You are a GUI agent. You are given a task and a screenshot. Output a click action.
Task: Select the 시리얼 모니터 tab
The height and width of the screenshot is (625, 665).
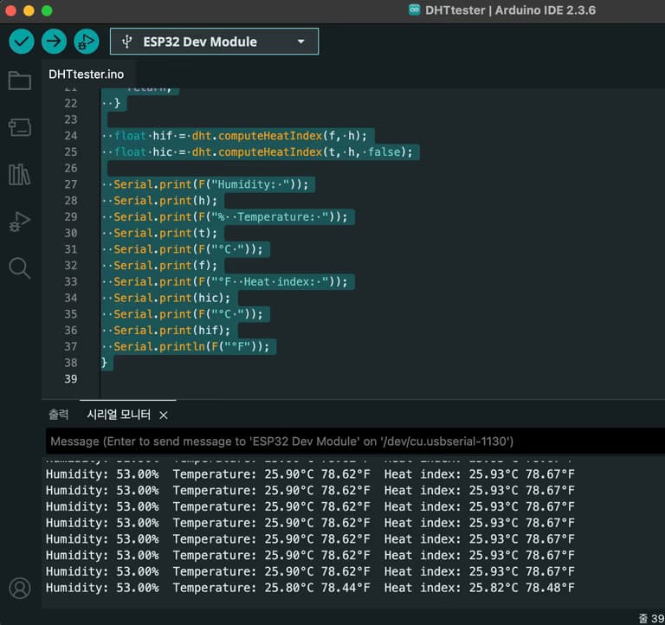(x=119, y=415)
